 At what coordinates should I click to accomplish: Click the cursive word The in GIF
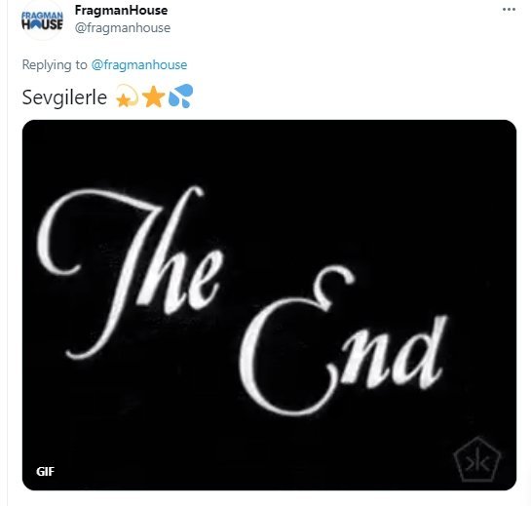click(x=131, y=272)
